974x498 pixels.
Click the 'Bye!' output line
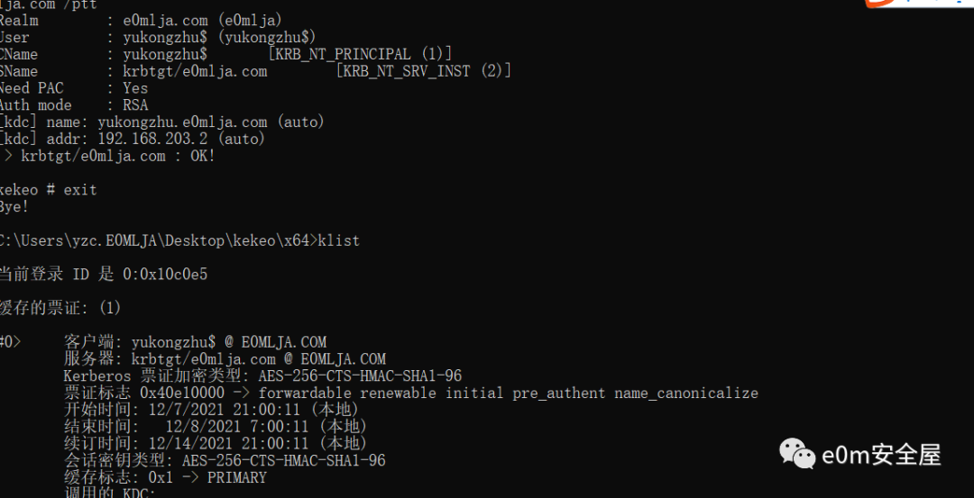pyautogui.click(x=15, y=206)
